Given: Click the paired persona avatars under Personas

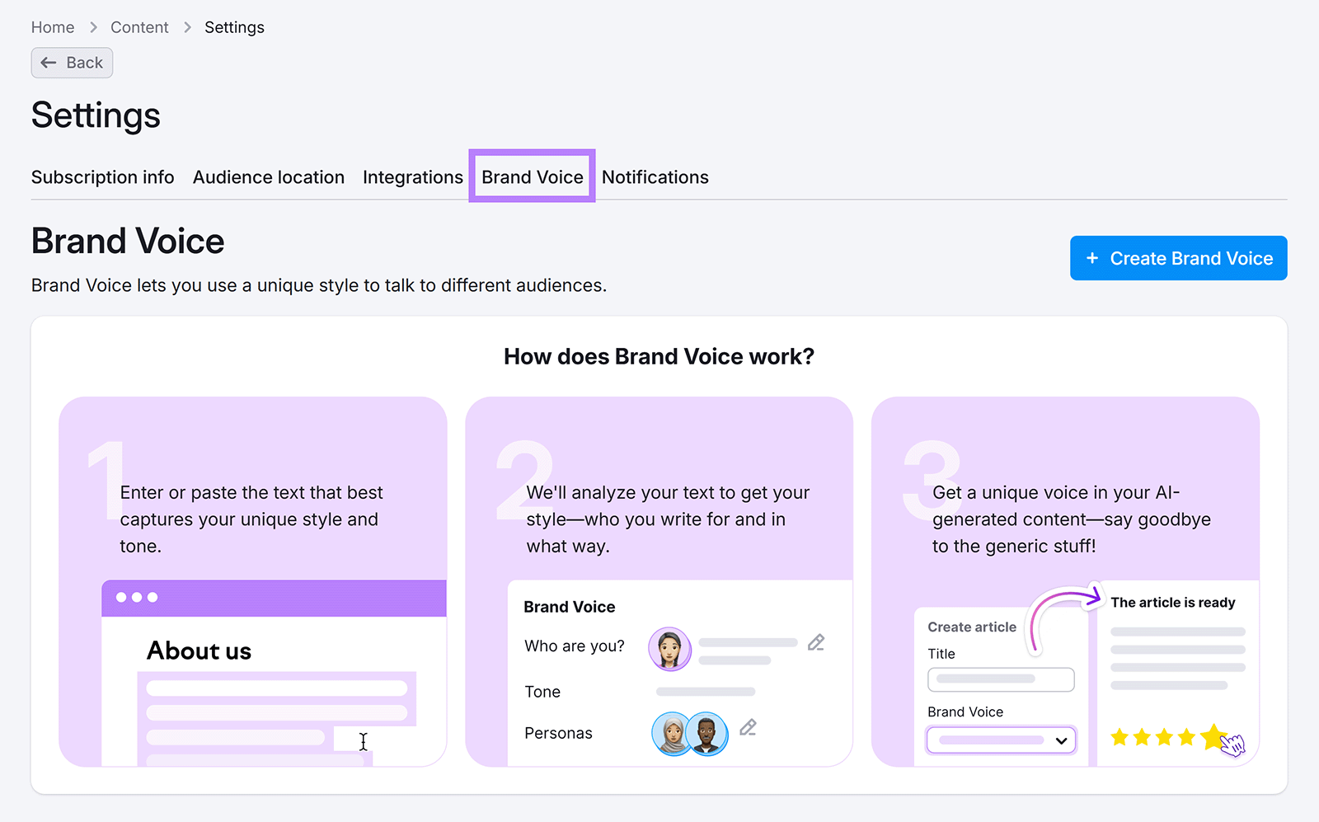Looking at the screenshot, I should (689, 733).
